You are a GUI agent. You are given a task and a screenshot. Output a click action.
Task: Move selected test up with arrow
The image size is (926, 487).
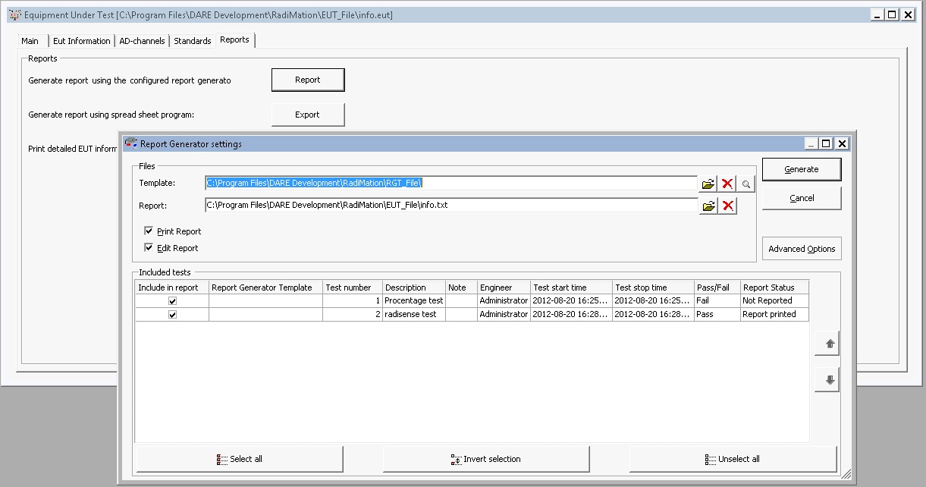829,344
